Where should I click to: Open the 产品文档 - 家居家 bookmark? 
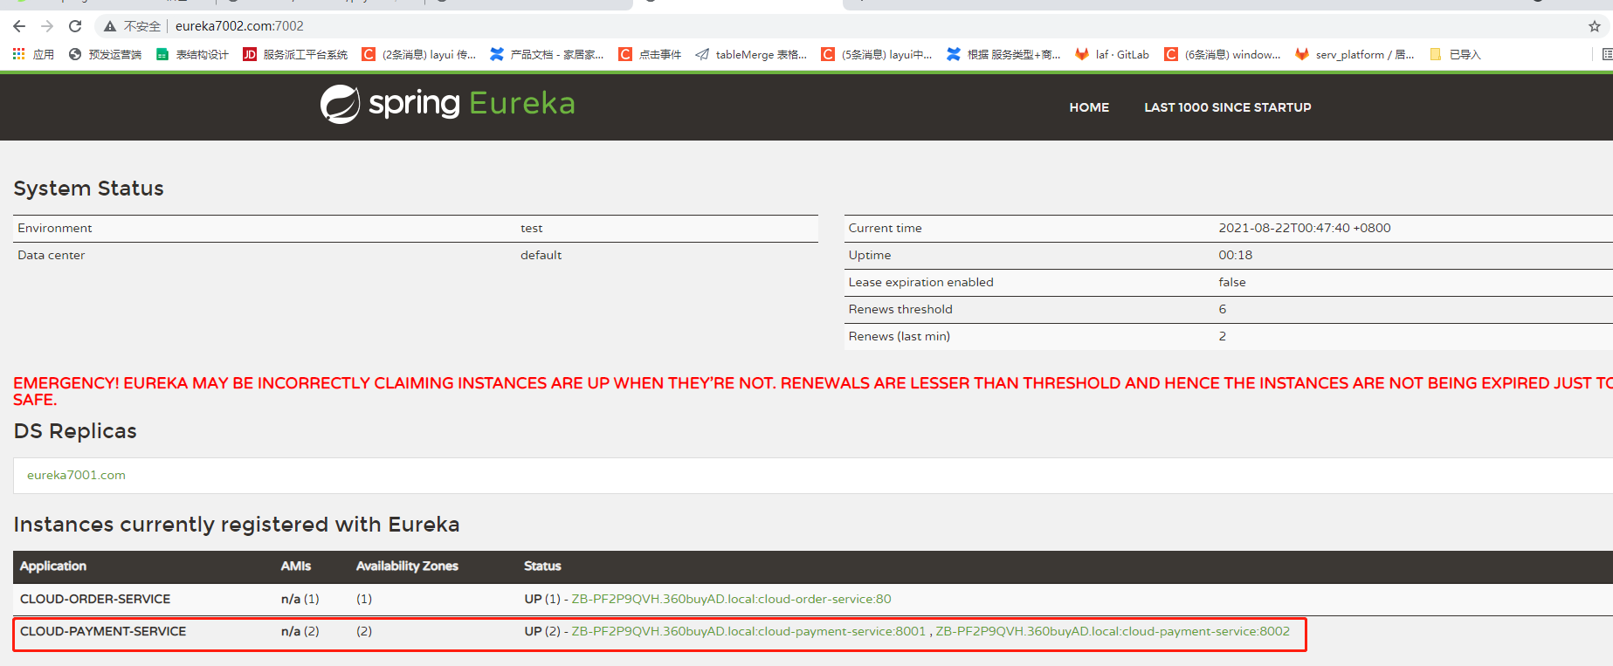point(547,54)
